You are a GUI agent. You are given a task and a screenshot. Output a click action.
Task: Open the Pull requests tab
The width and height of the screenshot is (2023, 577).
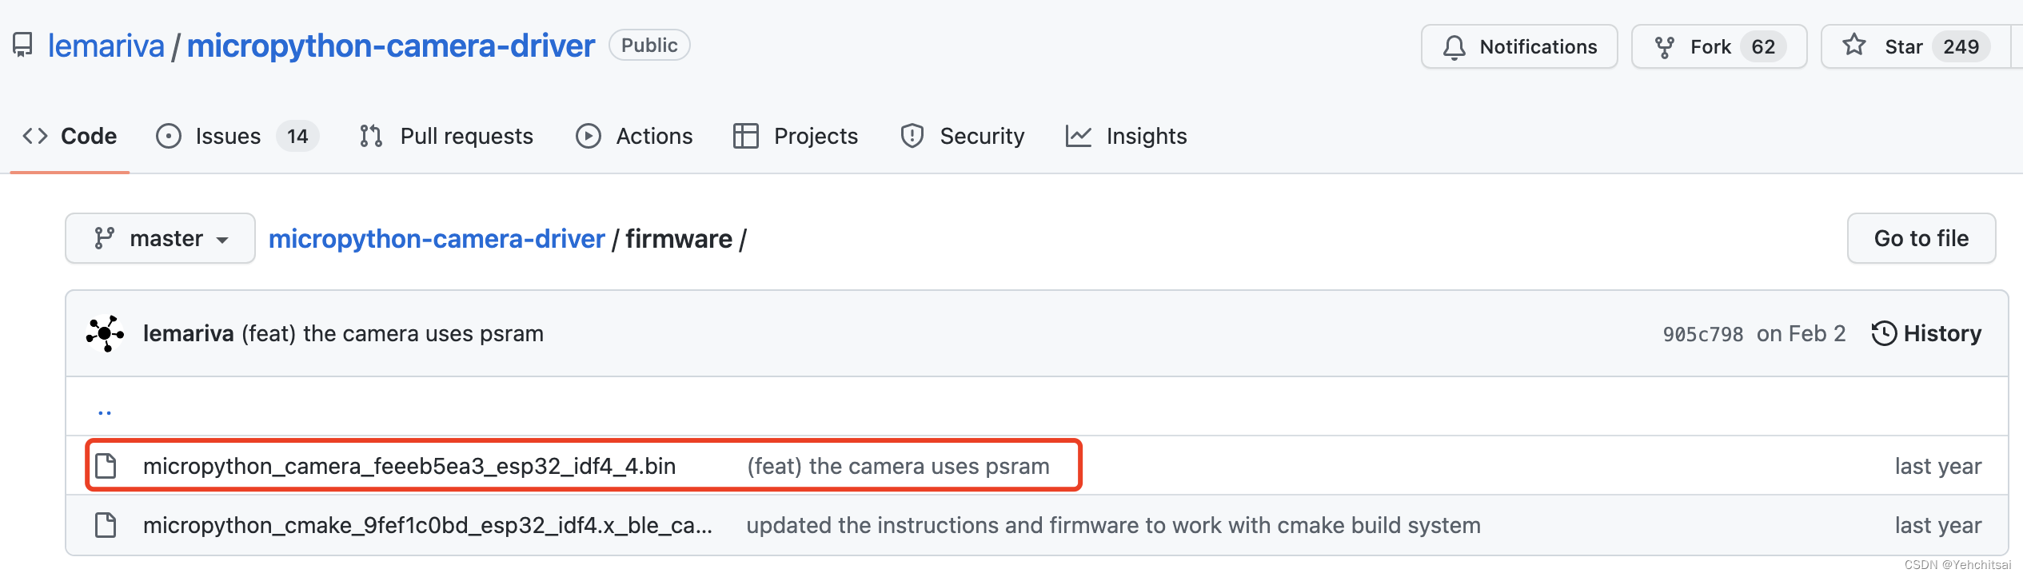click(x=466, y=136)
